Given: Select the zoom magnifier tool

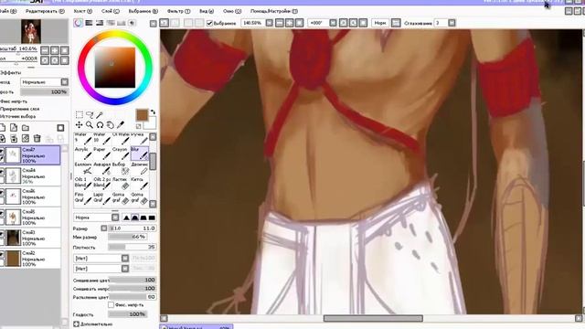Looking at the screenshot, I should point(90,125).
